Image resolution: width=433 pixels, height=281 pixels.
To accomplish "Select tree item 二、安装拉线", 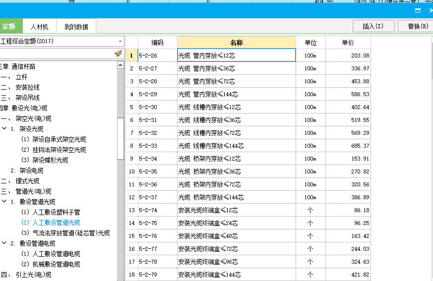I will [20, 88].
